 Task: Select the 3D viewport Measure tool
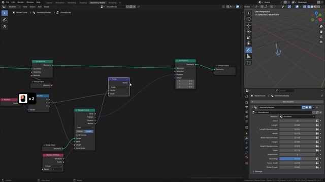tap(248, 56)
